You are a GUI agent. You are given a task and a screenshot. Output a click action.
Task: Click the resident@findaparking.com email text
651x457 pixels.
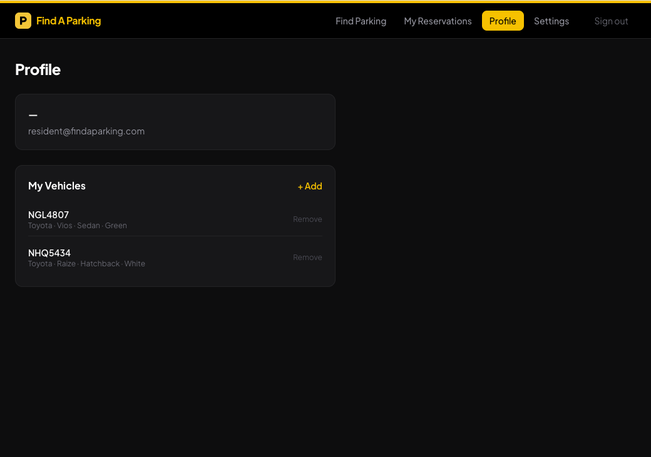click(86, 131)
